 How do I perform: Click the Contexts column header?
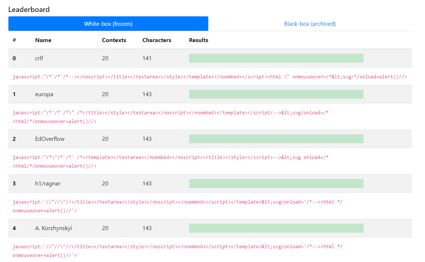coord(114,40)
